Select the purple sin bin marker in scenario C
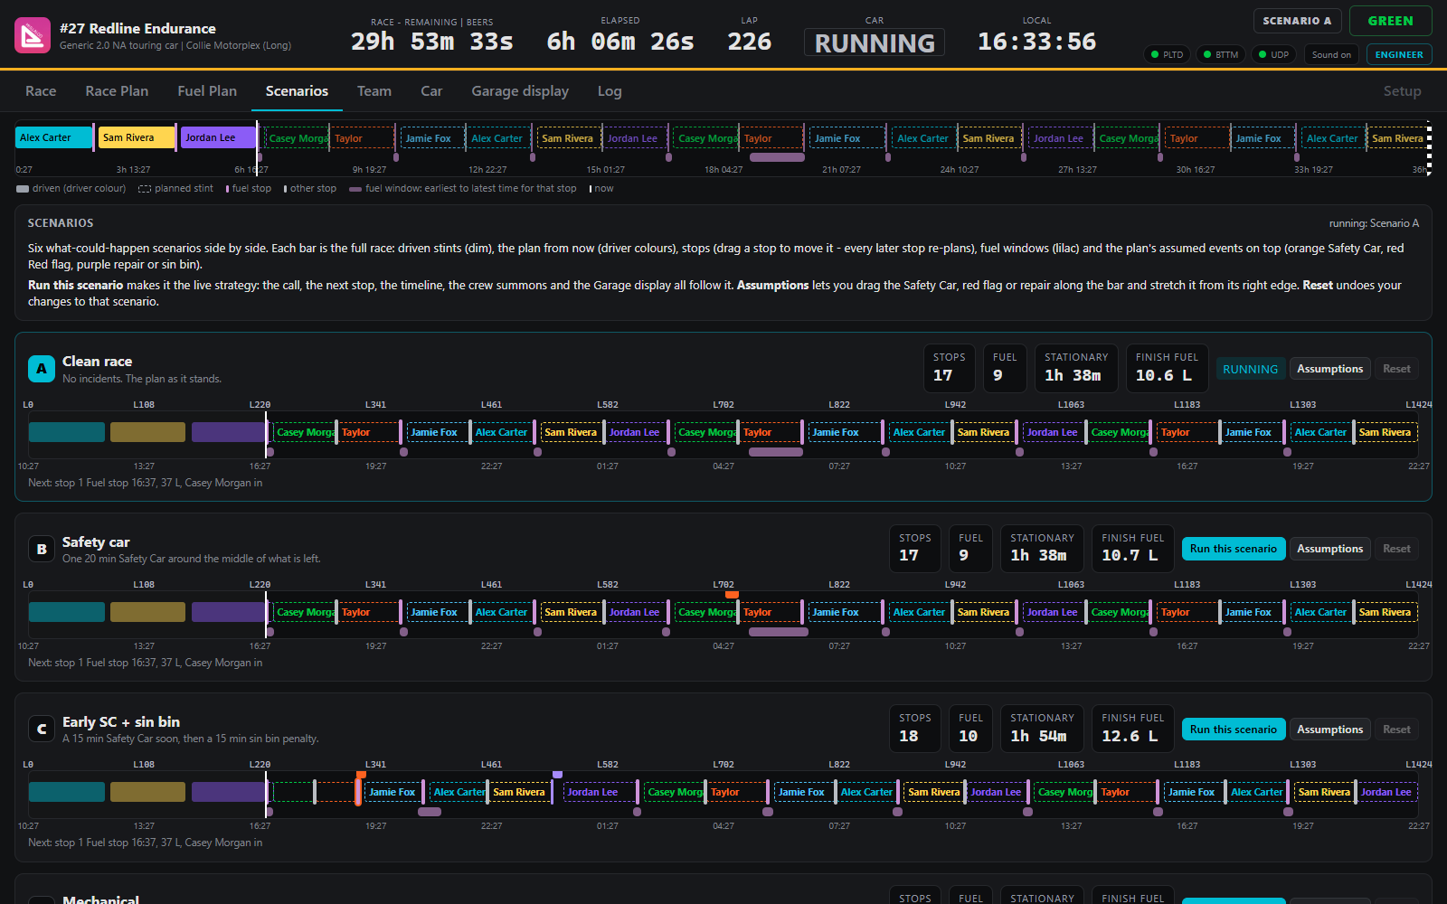1447x904 pixels. point(557,774)
